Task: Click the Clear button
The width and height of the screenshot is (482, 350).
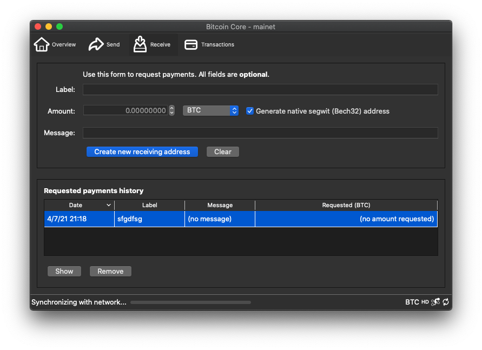Action: (222, 152)
